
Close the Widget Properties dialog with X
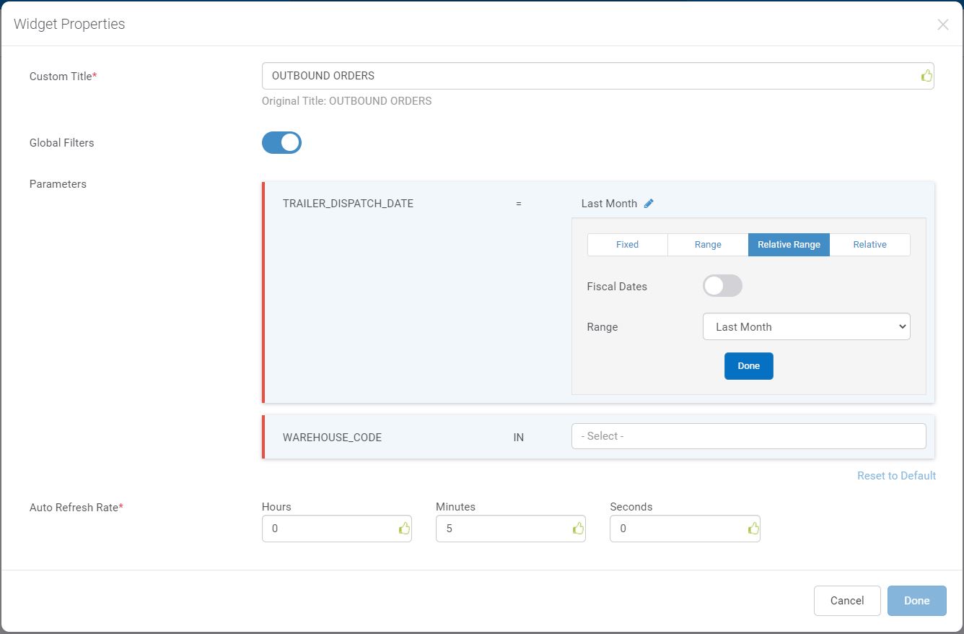coord(942,25)
